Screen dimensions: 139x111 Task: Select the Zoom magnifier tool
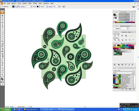click(2, 74)
